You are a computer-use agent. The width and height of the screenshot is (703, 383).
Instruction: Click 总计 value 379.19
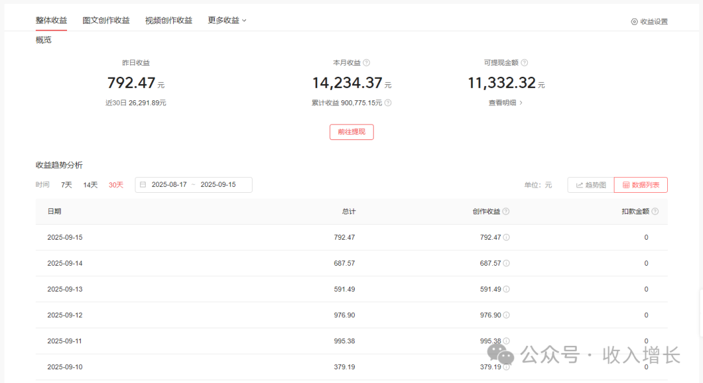(x=344, y=367)
